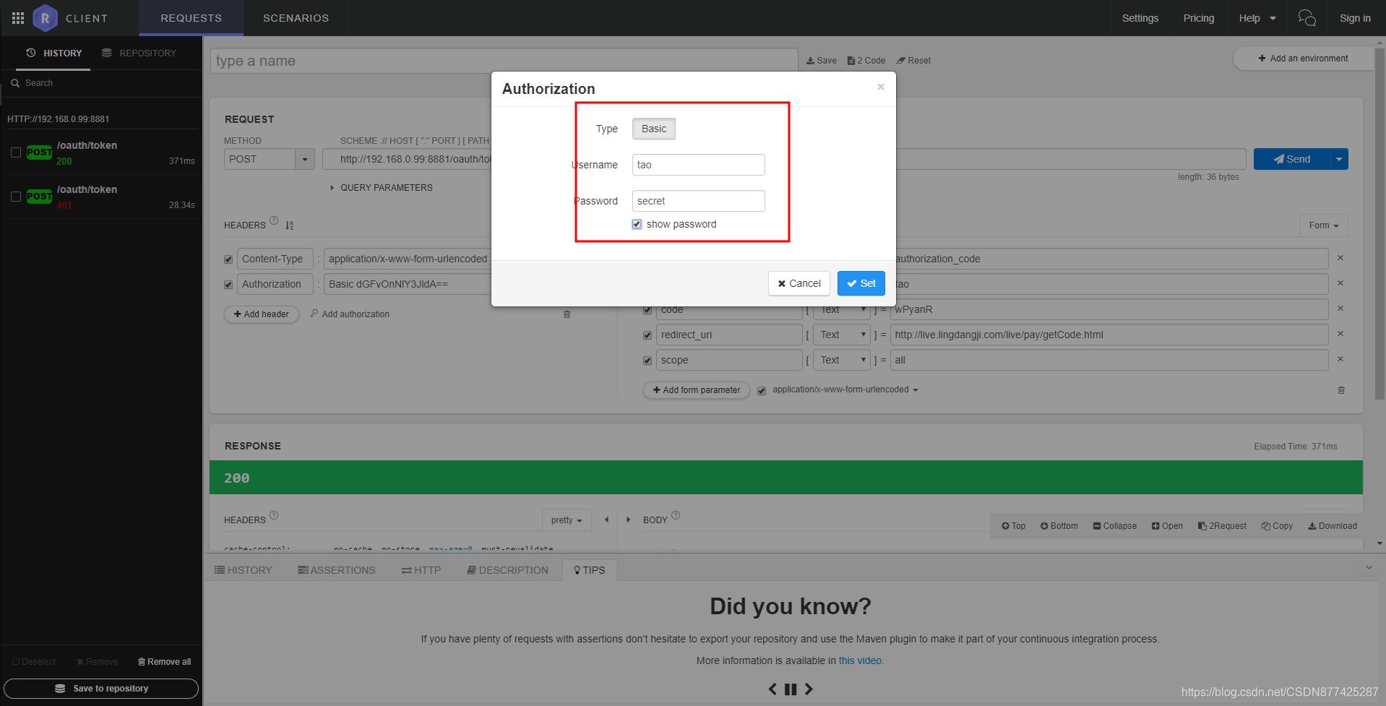The width and height of the screenshot is (1386, 706).
Task: Go to next tip
Action: (x=809, y=689)
